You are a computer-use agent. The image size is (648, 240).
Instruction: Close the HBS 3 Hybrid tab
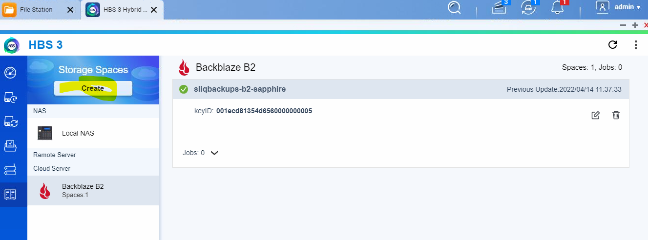tap(154, 10)
